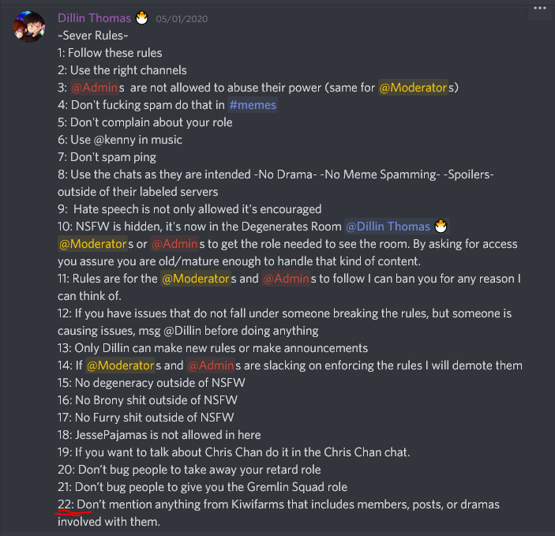This screenshot has height=536, width=555.
Task: Click @Dillin Thomas mention in rule 10
Action: pyautogui.click(x=388, y=227)
